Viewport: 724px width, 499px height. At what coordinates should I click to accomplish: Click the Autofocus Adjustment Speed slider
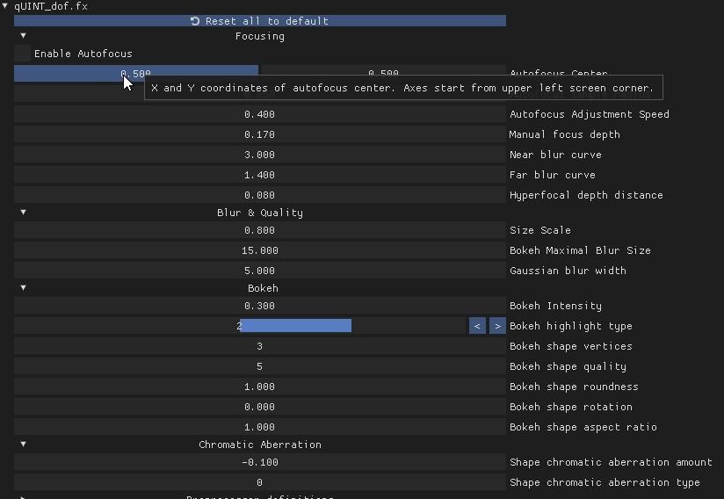[259, 114]
